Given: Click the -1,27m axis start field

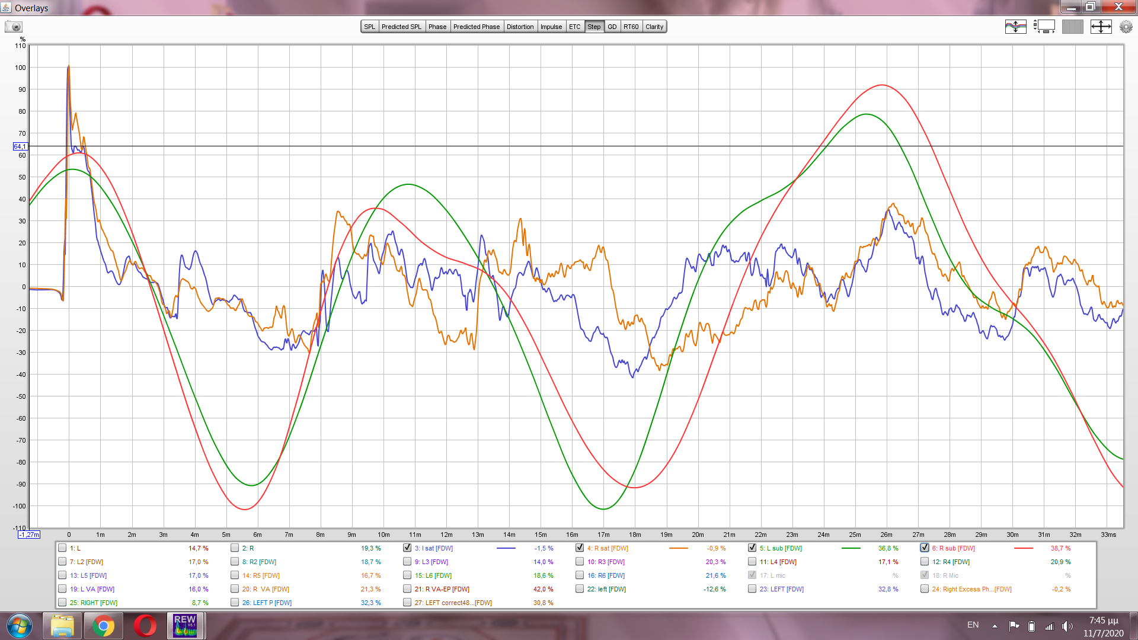Looking at the screenshot, I should (28, 535).
